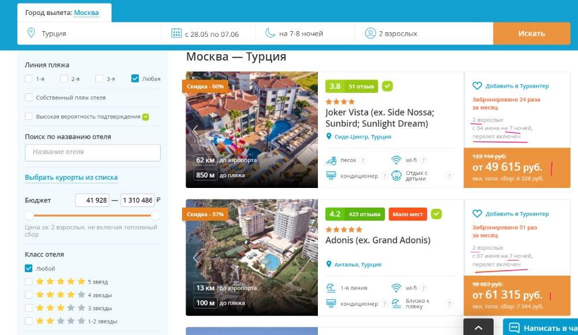Tick the 5 звезд hotel class checkbox
The height and width of the screenshot is (335, 578).
click(29, 281)
